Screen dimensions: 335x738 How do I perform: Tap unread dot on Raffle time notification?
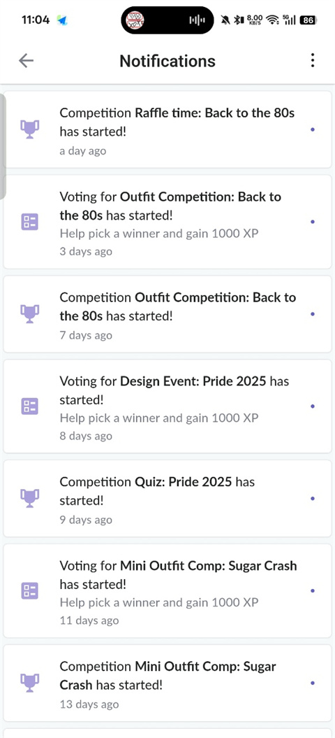[313, 129]
